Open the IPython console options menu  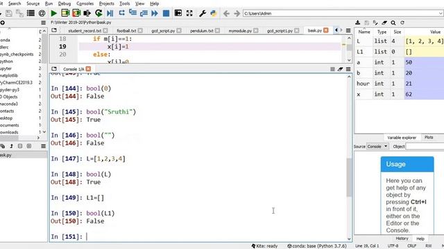[348, 69]
